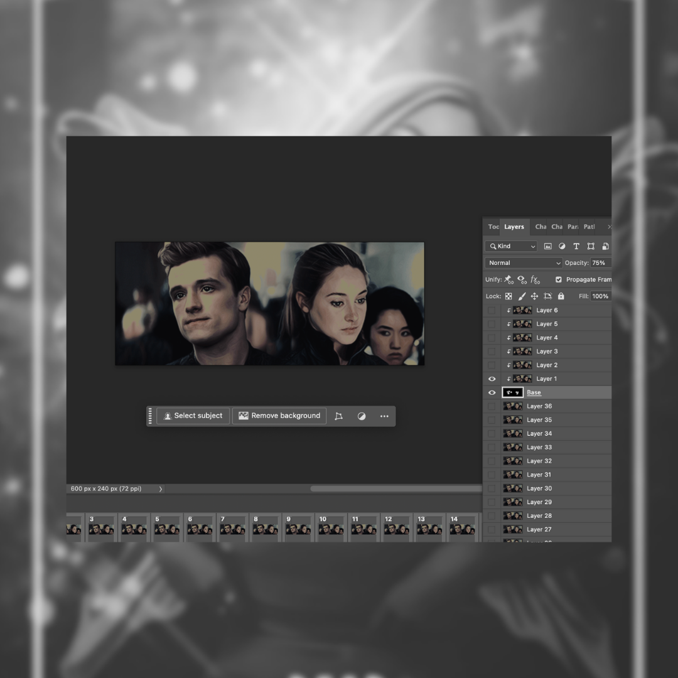Click the clipping arrow on Layer 6
This screenshot has width=678, height=678.
click(x=508, y=311)
